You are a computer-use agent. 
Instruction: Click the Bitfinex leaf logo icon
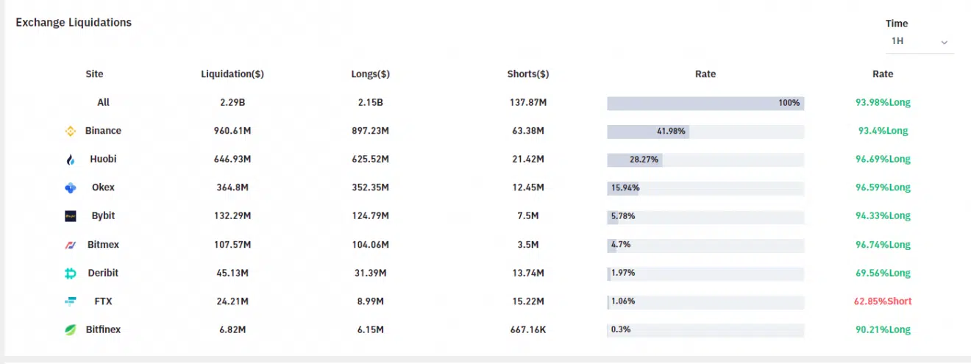71,330
